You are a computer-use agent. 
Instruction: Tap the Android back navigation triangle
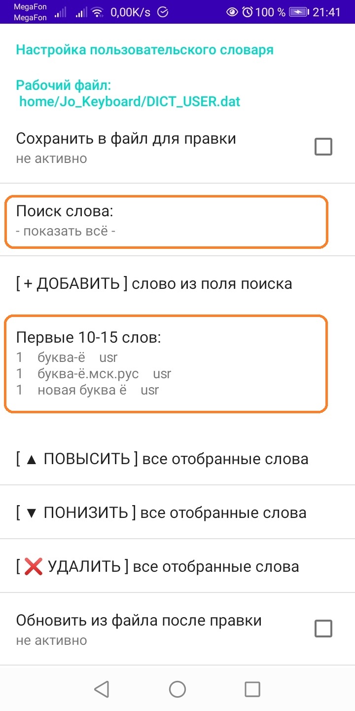click(102, 689)
